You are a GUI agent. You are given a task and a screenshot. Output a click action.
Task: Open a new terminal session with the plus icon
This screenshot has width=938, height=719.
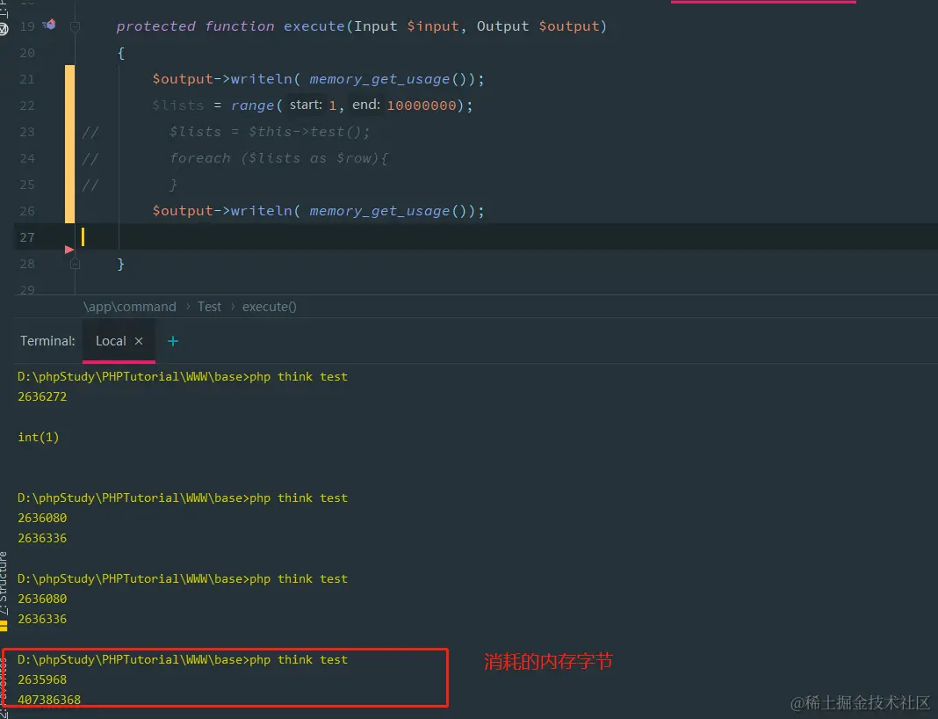point(173,341)
